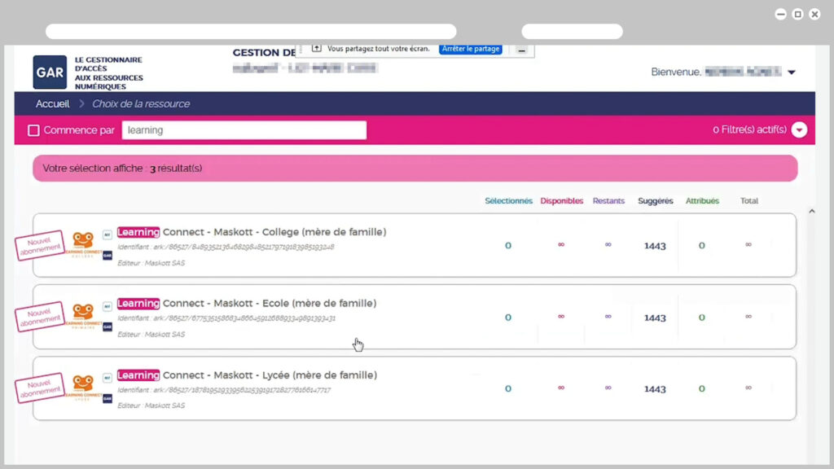The image size is (834, 469).
Task: Click the small GAR badge on Lycée row
Action: click(x=108, y=399)
